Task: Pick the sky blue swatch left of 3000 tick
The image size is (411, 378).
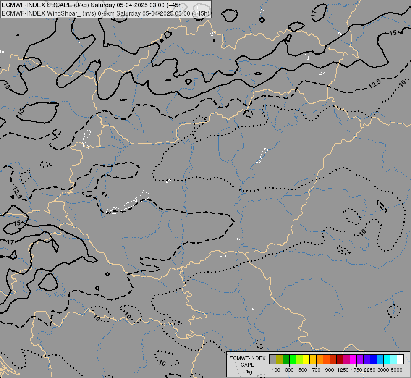Action: point(380,360)
